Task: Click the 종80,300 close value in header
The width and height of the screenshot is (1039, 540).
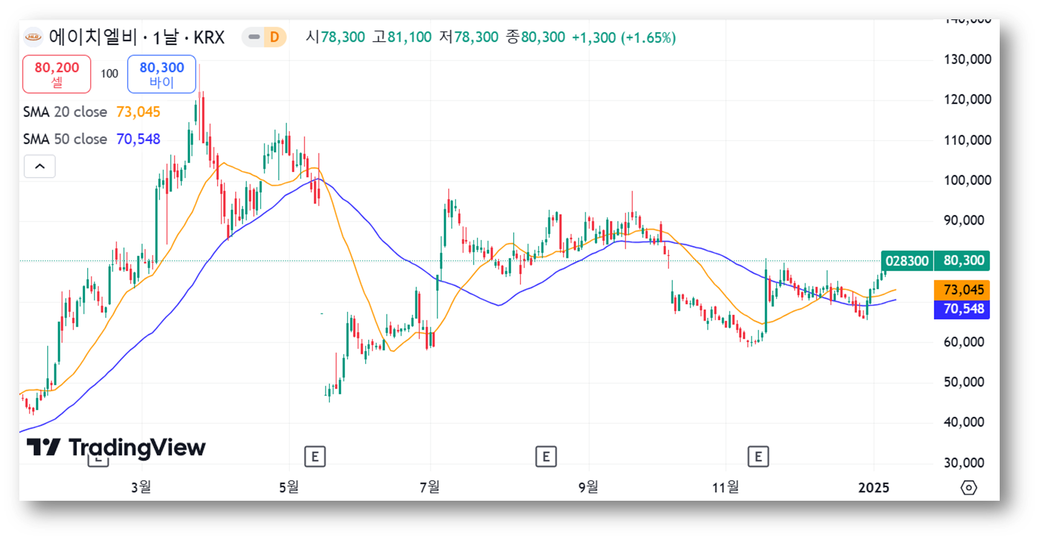Action: point(536,37)
